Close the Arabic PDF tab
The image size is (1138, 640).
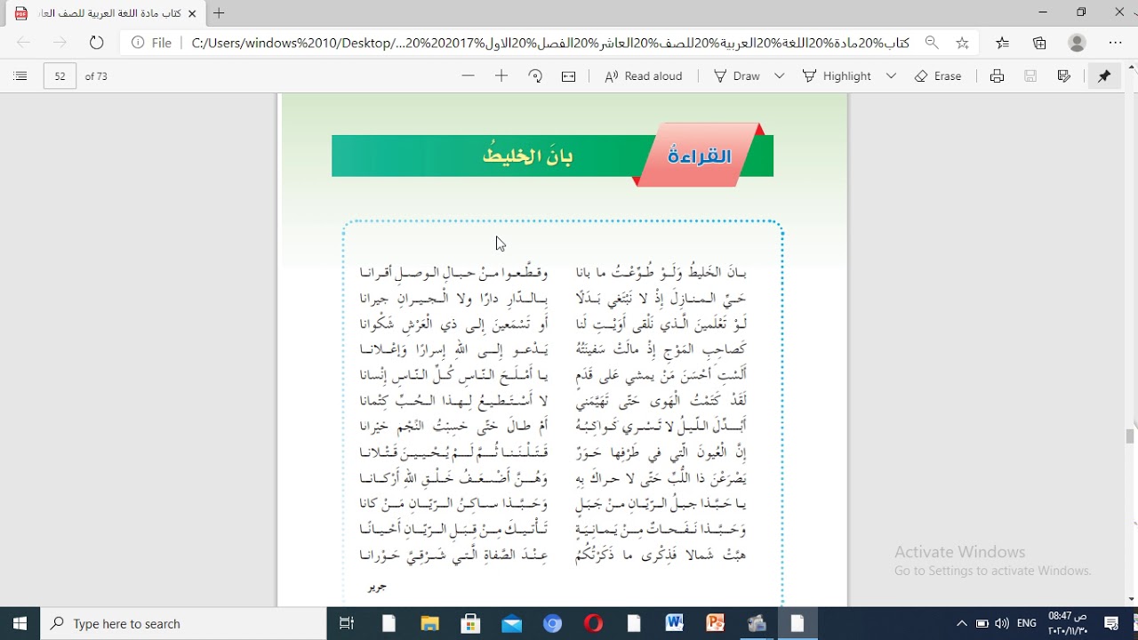[x=192, y=13]
